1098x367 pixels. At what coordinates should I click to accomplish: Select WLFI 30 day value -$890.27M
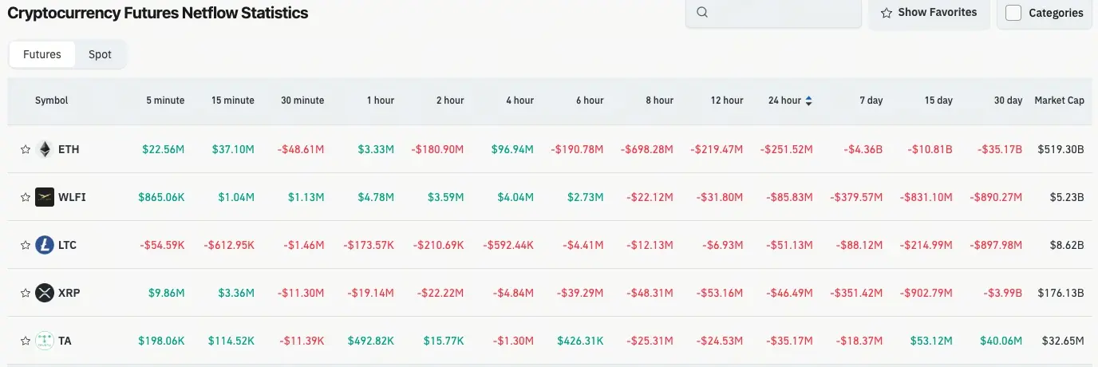point(997,197)
